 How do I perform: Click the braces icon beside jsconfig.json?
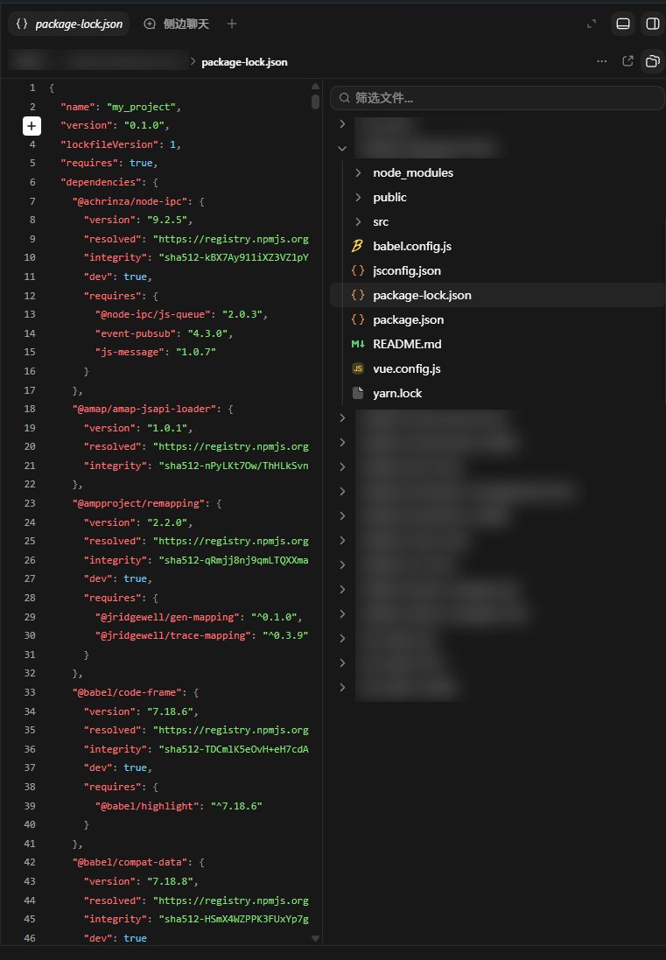357,270
